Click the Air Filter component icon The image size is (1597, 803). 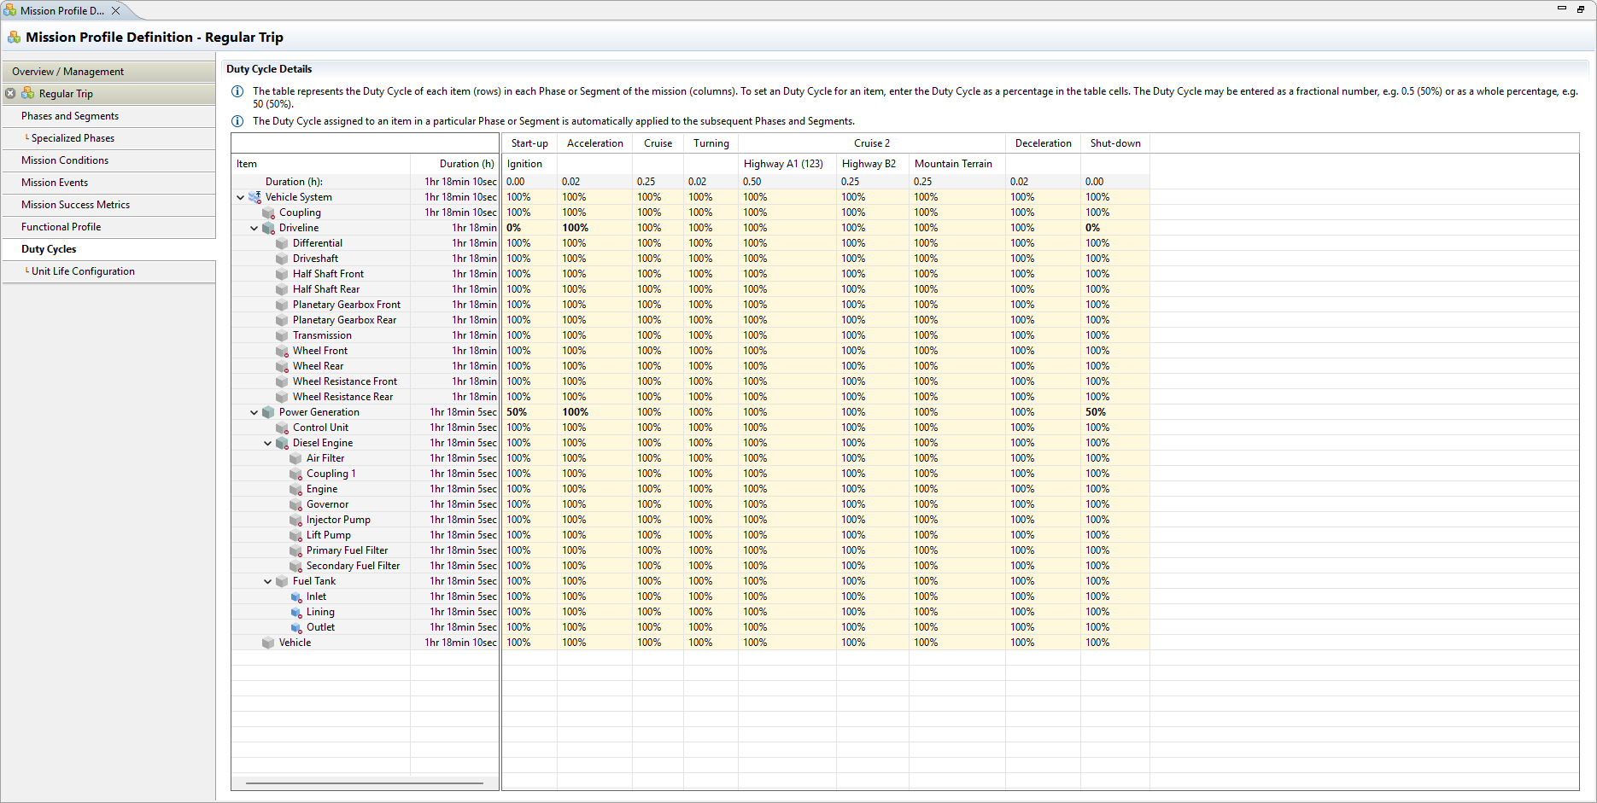coord(295,458)
